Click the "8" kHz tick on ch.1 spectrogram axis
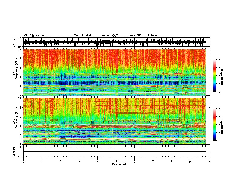 pyautogui.click(x=21, y=59)
